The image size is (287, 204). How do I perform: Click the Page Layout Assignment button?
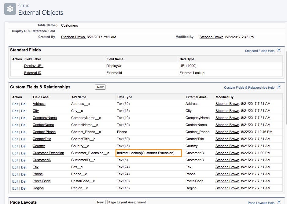[127, 202]
